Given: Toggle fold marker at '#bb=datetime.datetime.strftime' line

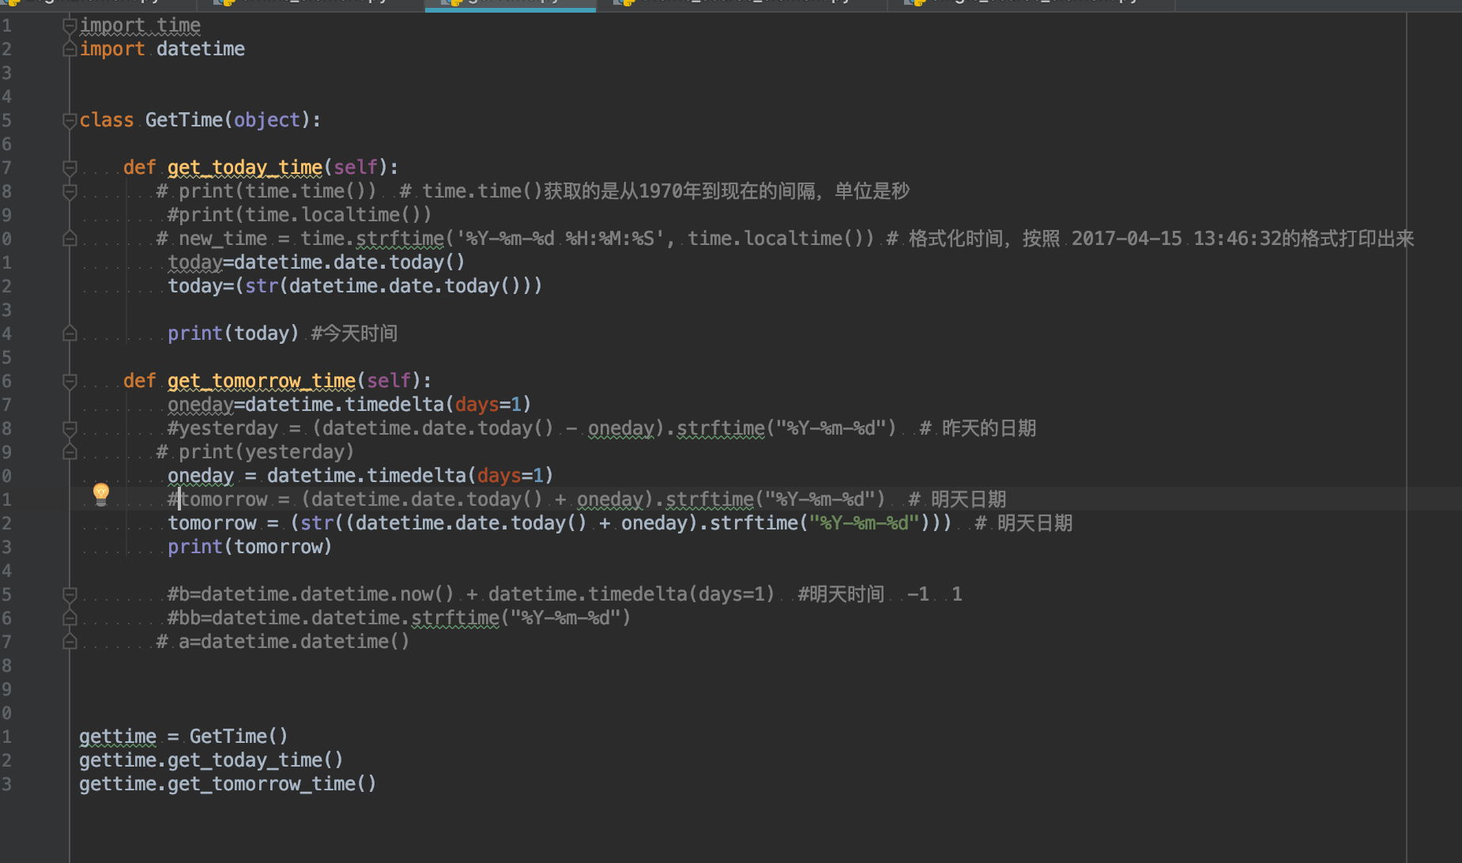Looking at the screenshot, I should pyautogui.click(x=70, y=618).
